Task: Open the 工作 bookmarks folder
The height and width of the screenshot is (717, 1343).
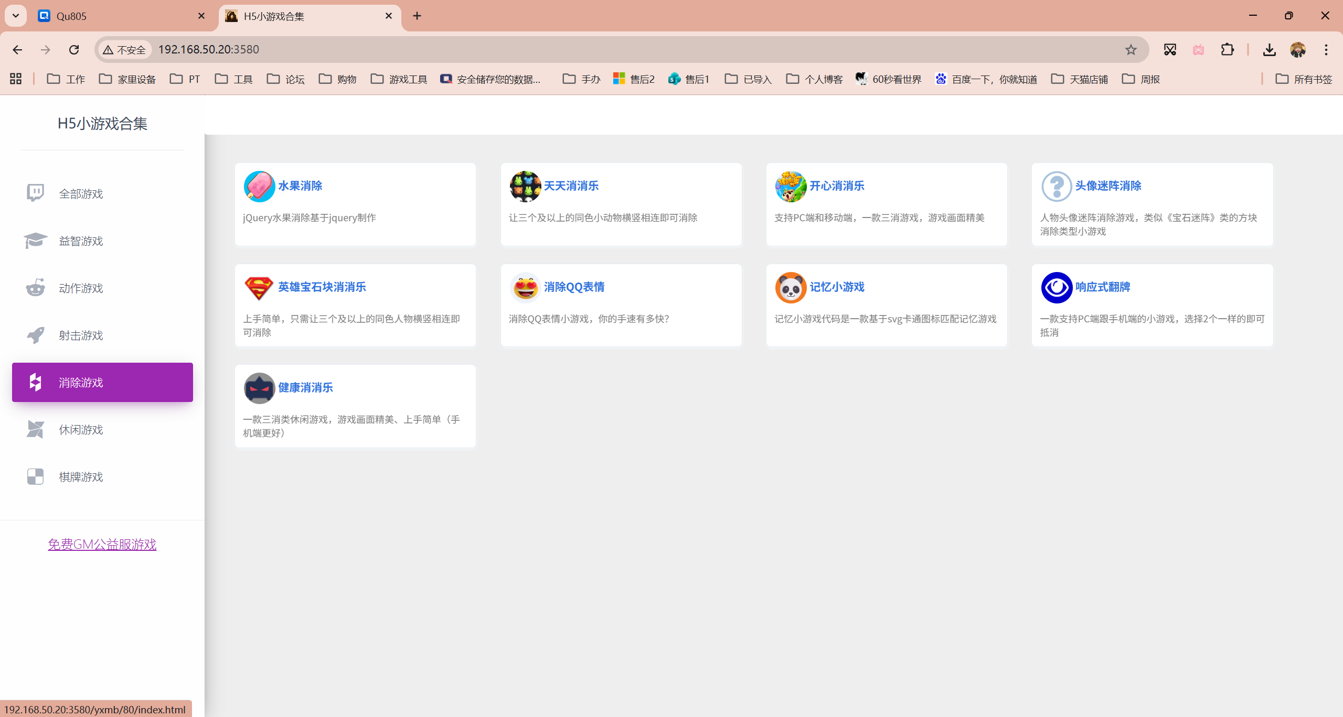Action: point(66,79)
